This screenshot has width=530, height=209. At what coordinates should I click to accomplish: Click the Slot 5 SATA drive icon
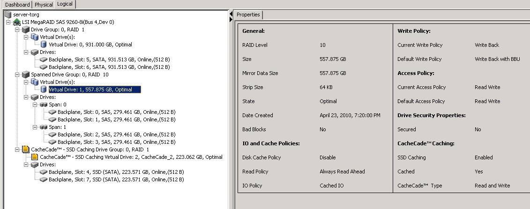[x=44, y=60]
